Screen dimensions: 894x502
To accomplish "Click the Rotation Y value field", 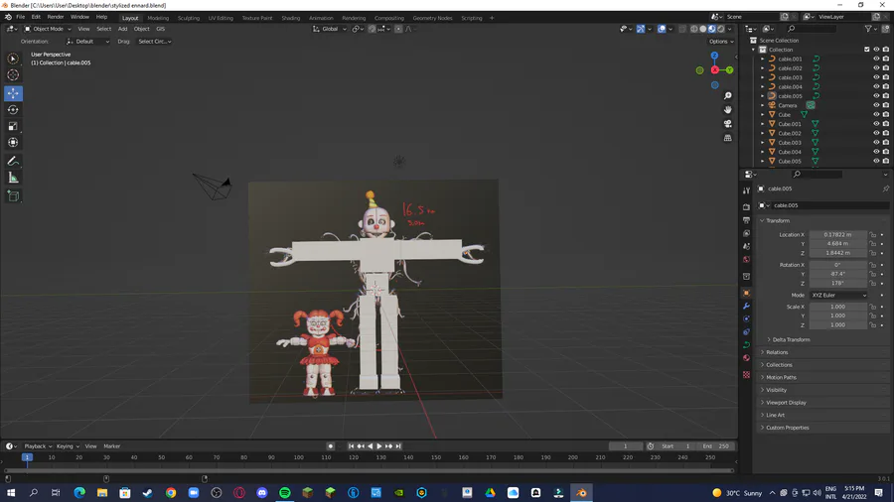I will pos(837,274).
